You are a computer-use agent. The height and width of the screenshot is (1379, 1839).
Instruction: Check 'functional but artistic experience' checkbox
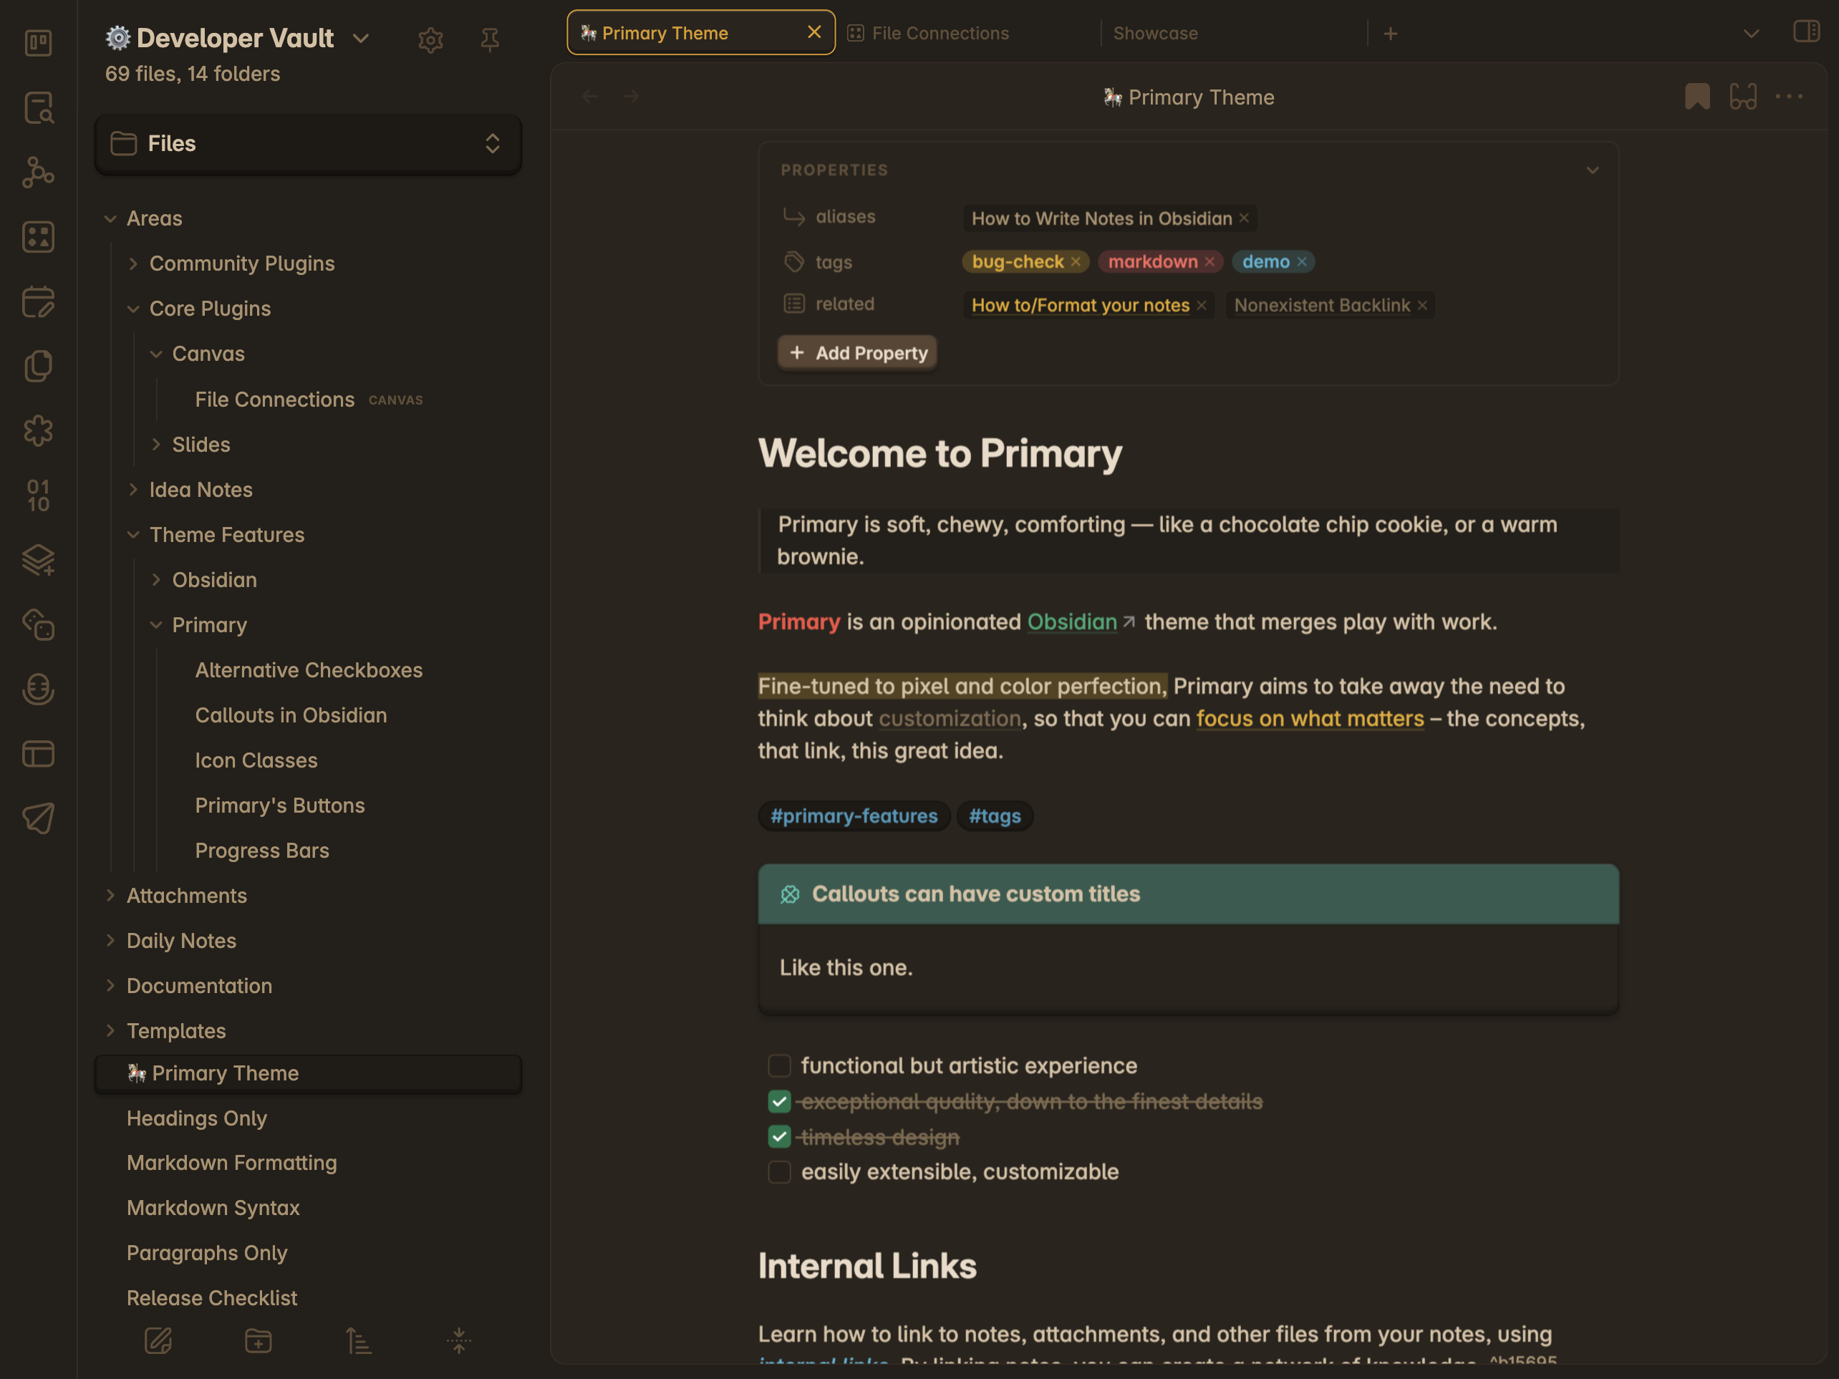(x=779, y=1065)
